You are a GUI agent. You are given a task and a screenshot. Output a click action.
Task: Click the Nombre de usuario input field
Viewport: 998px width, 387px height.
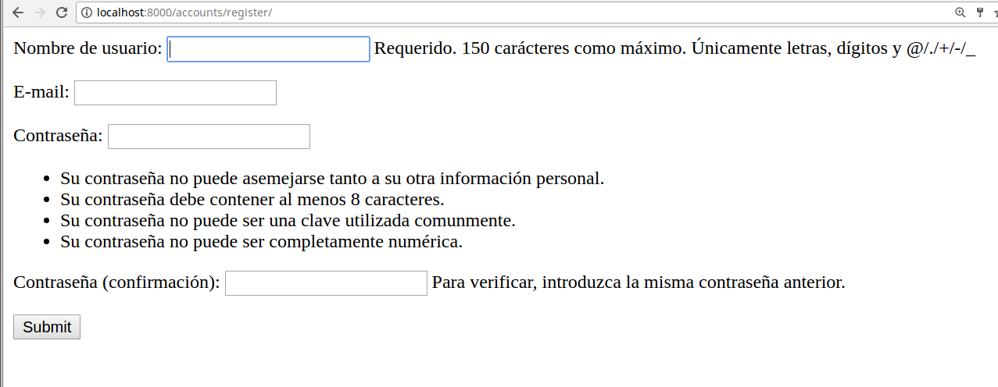coord(268,49)
